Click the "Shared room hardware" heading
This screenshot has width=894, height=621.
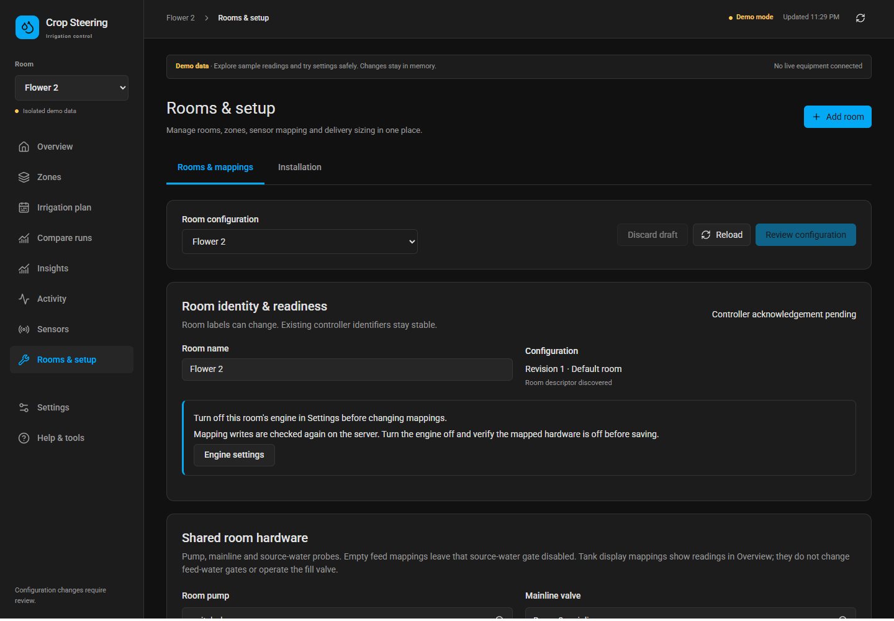tap(245, 538)
